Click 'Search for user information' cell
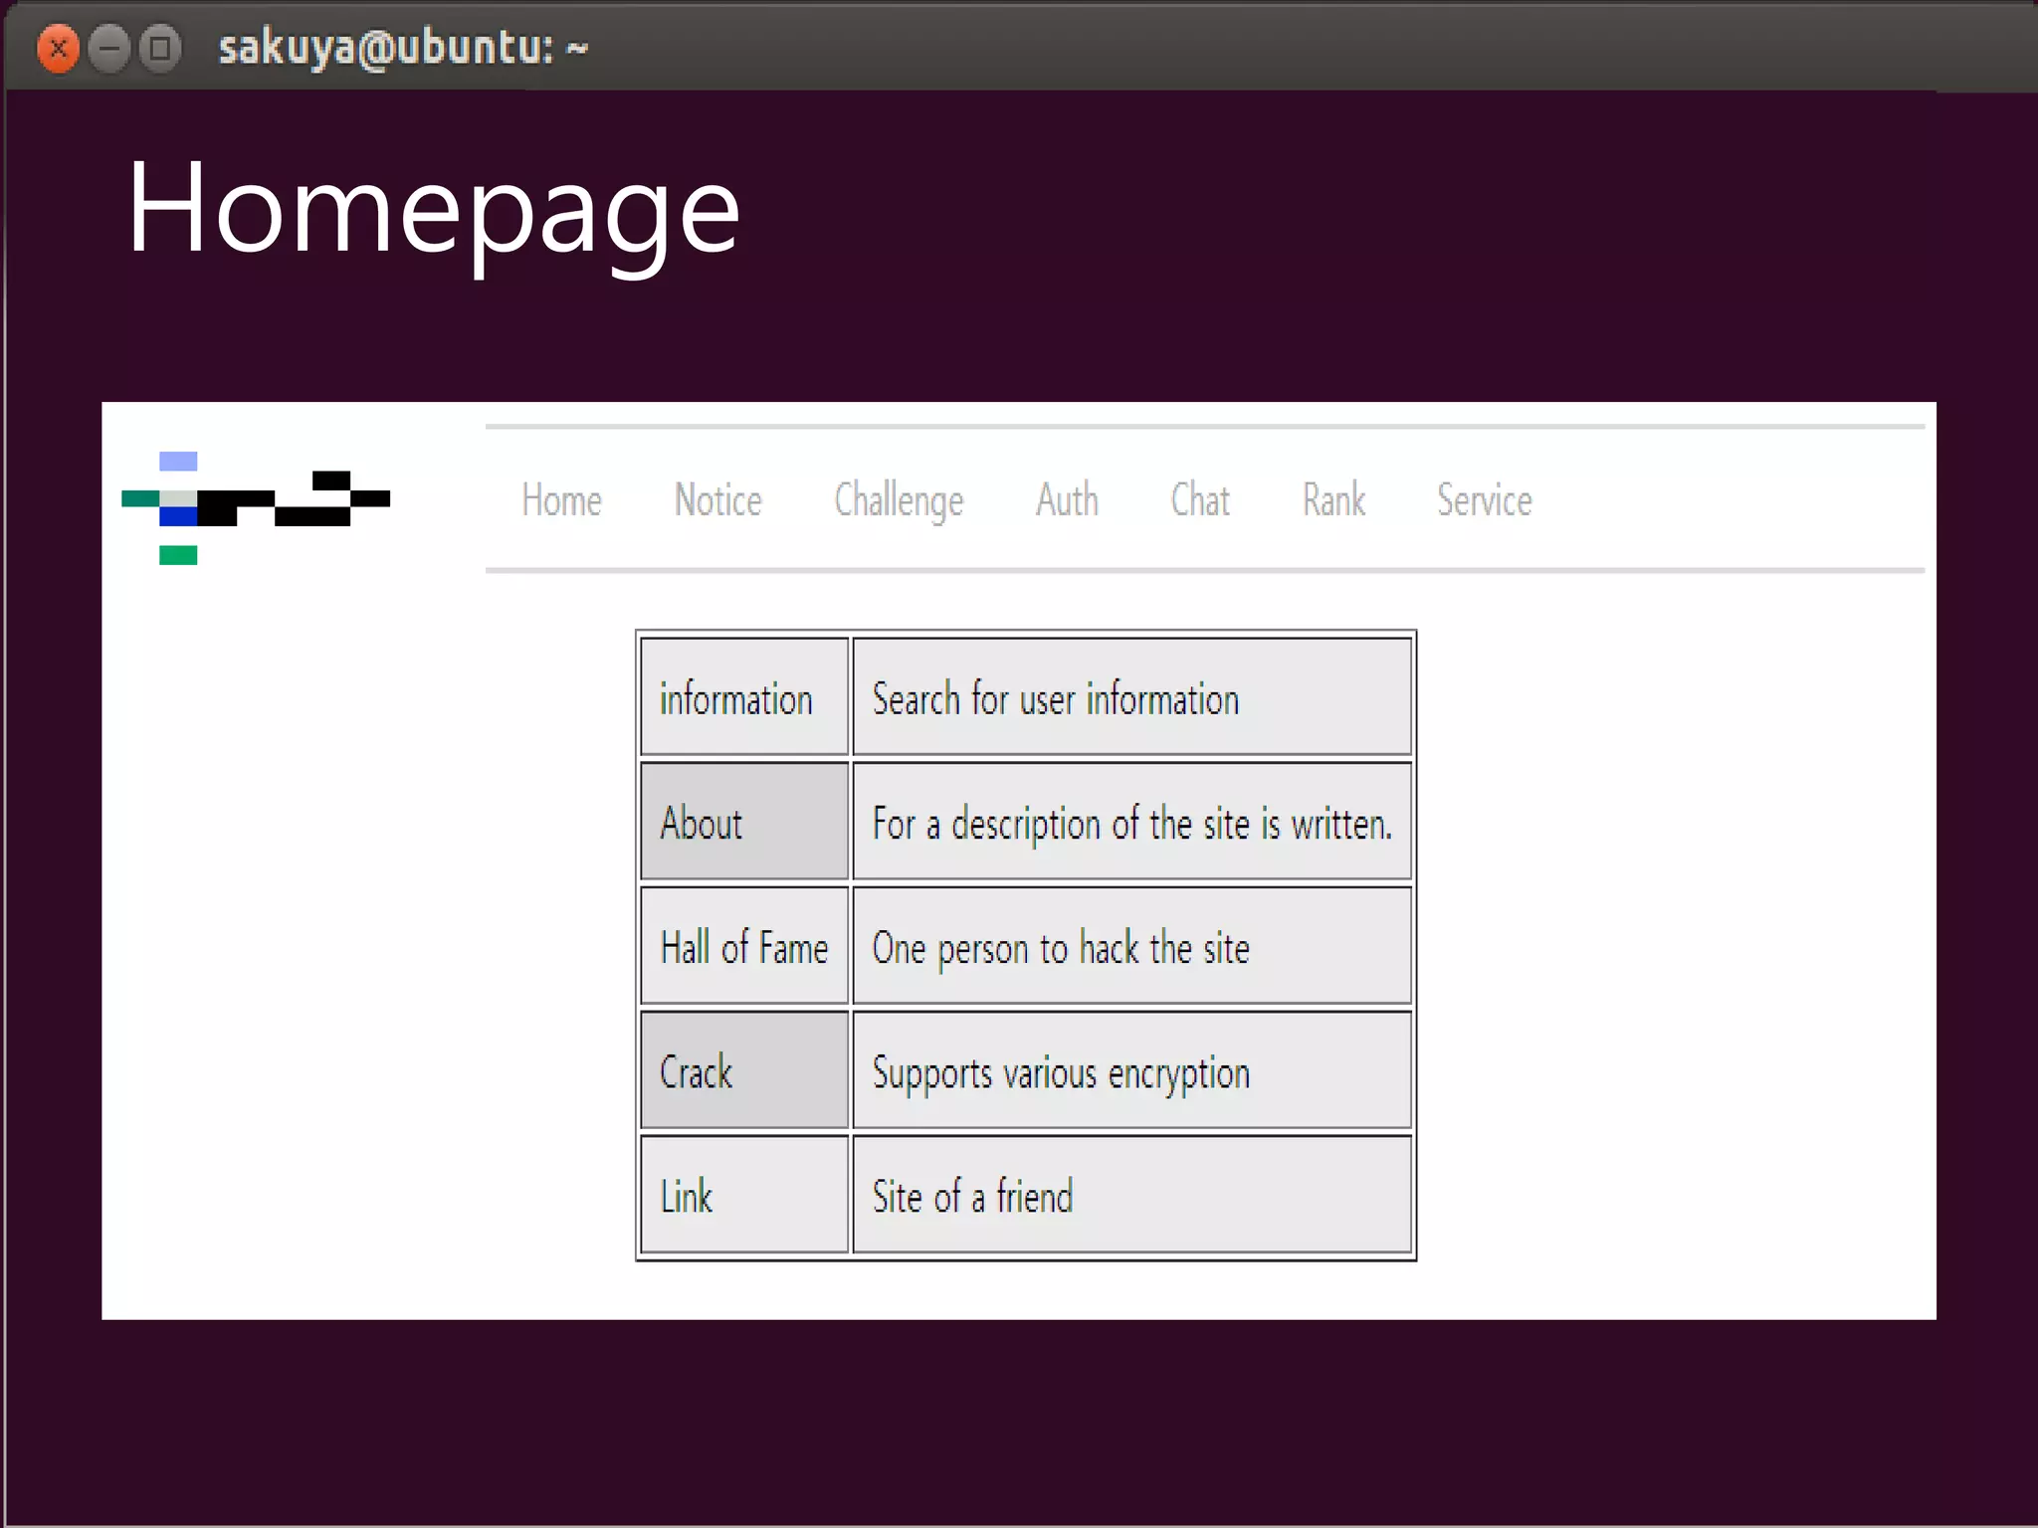This screenshot has width=2038, height=1528. point(1132,697)
